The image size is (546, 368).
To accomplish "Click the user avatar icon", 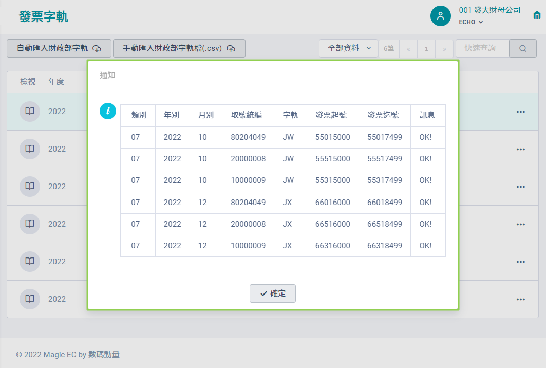I will (x=440, y=15).
